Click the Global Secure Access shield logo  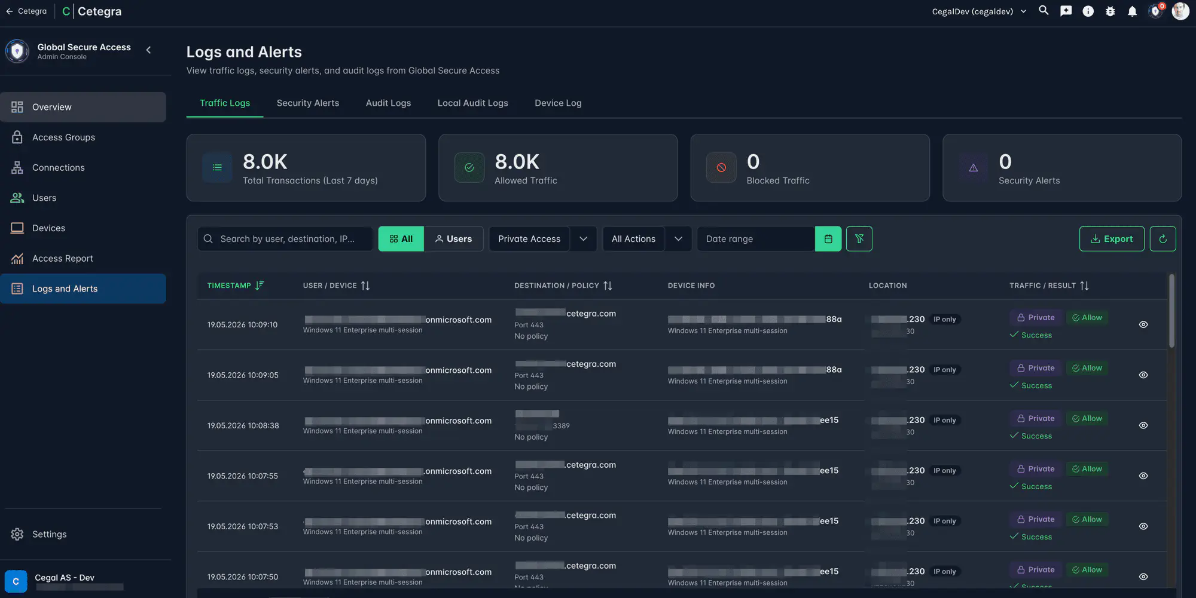(17, 51)
